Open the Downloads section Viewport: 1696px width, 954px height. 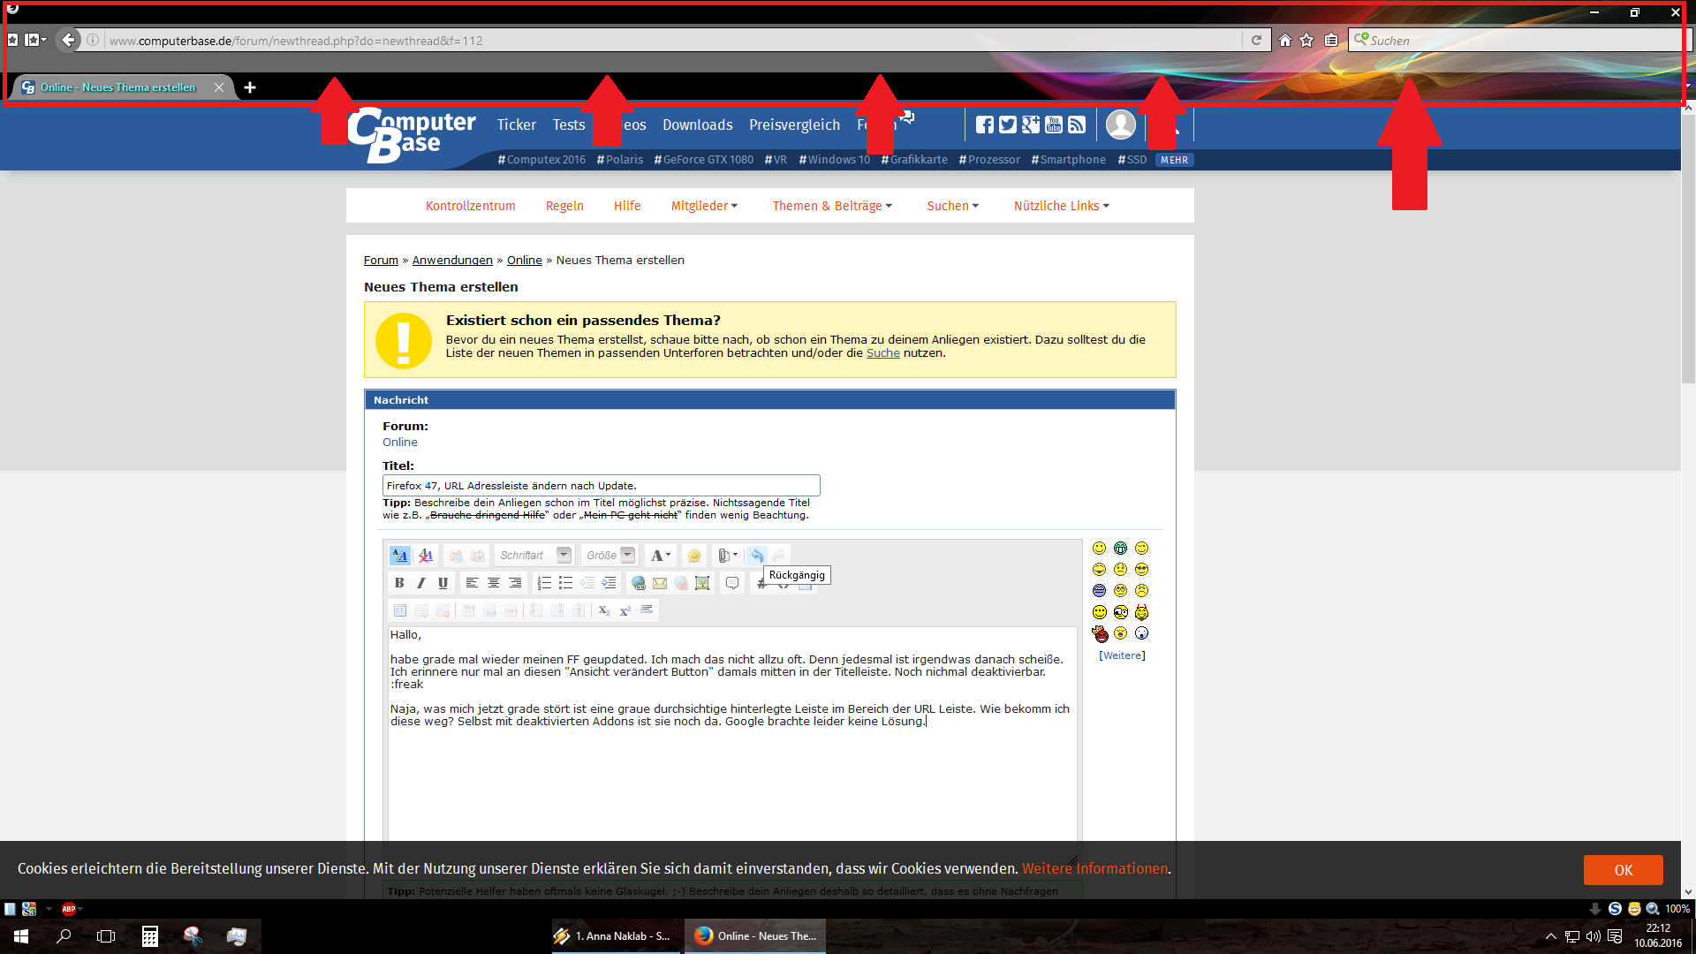point(697,125)
